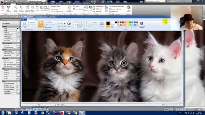Click Upload to Source button
205x115 pixels.
pos(115,9)
